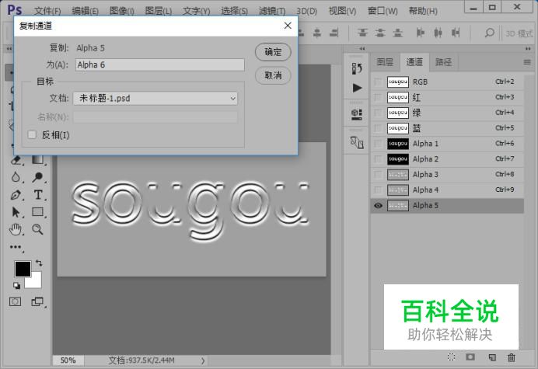
Task: Click the Alpha 6 name field
Action: point(160,64)
